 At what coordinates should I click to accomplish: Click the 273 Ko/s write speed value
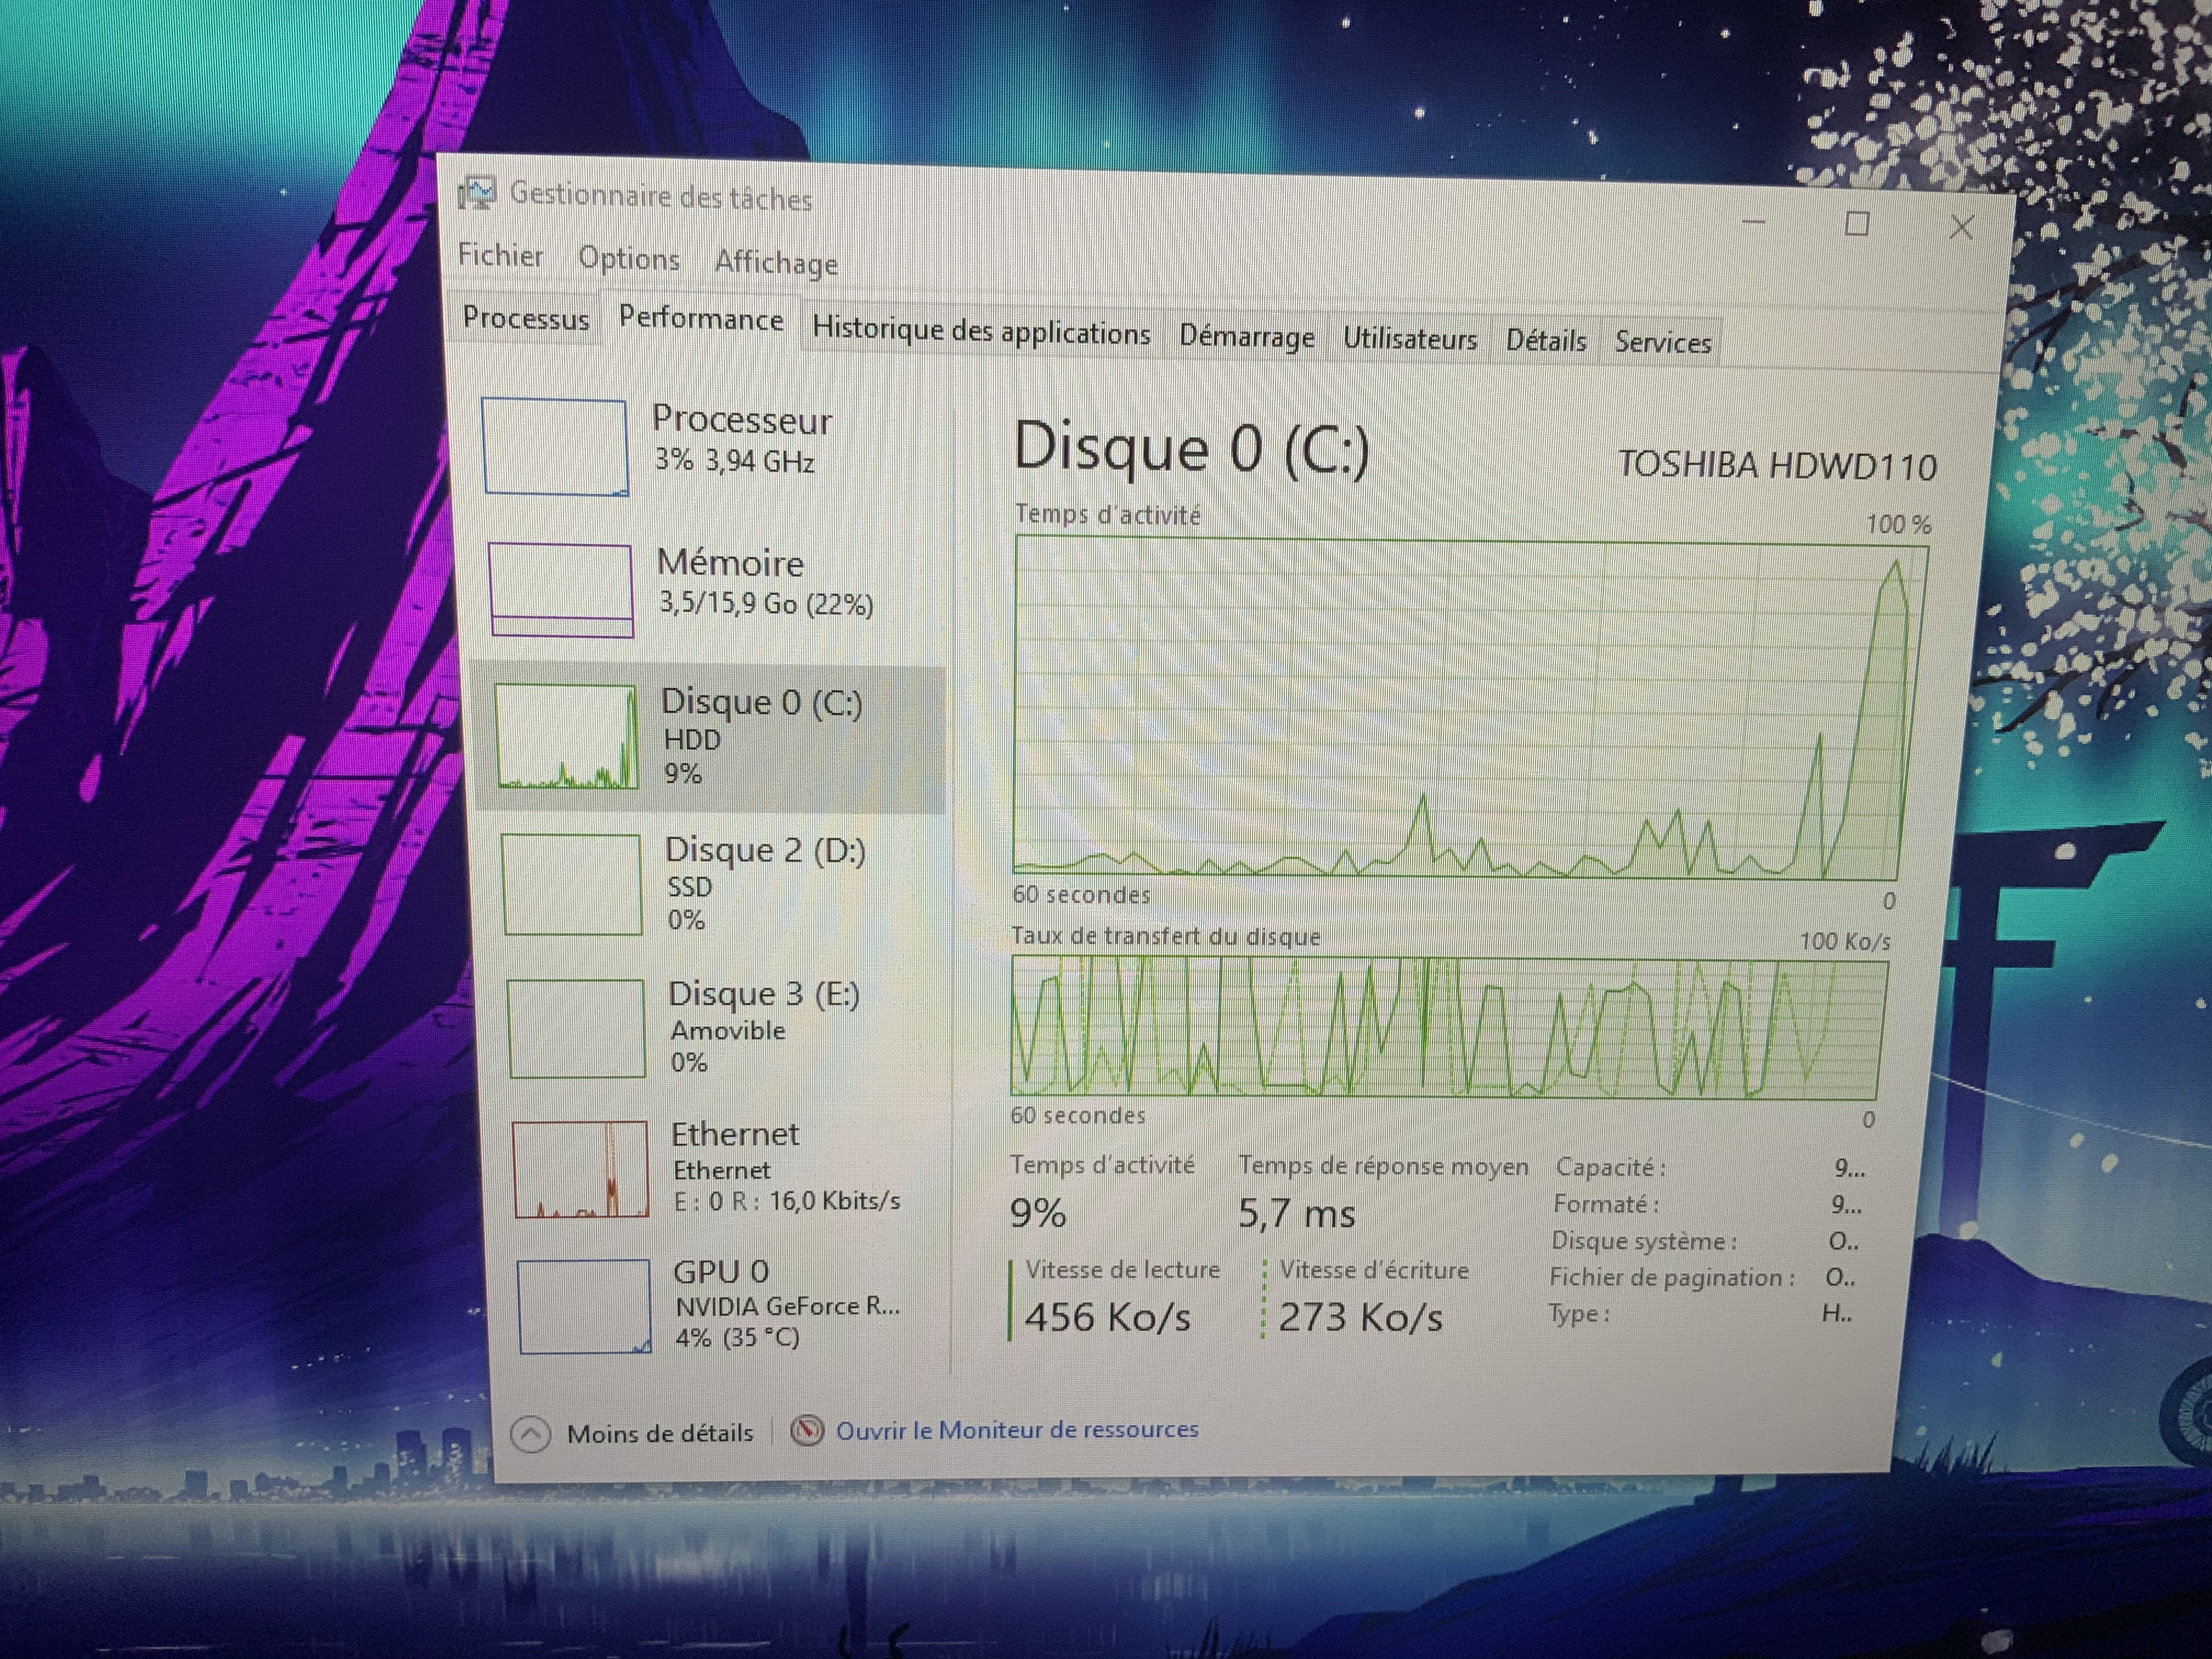pos(1360,1317)
